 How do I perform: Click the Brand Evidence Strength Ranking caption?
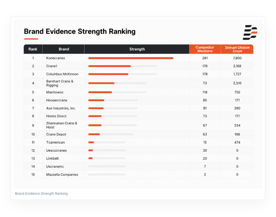[42, 193]
